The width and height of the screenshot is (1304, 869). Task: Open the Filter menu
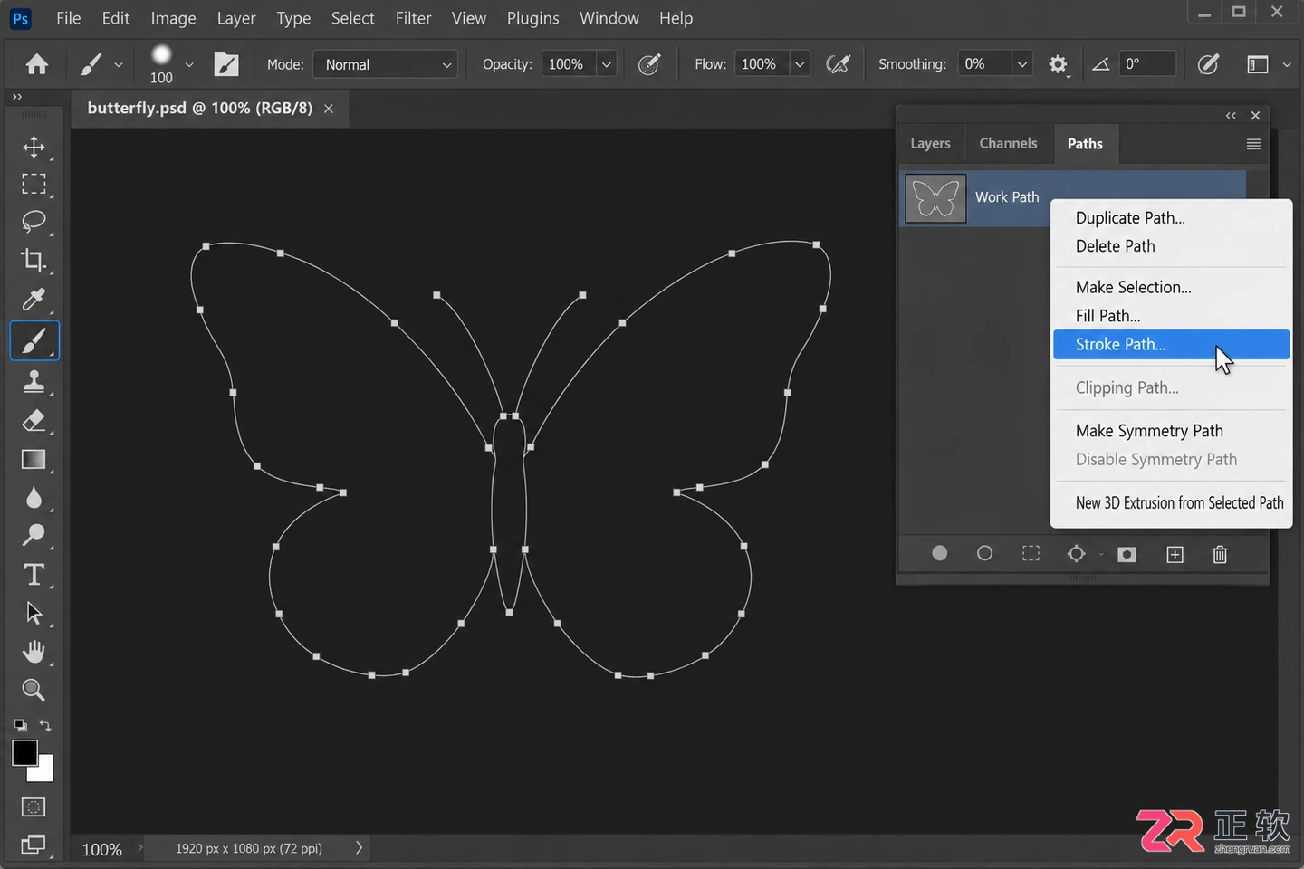tap(413, 18)
